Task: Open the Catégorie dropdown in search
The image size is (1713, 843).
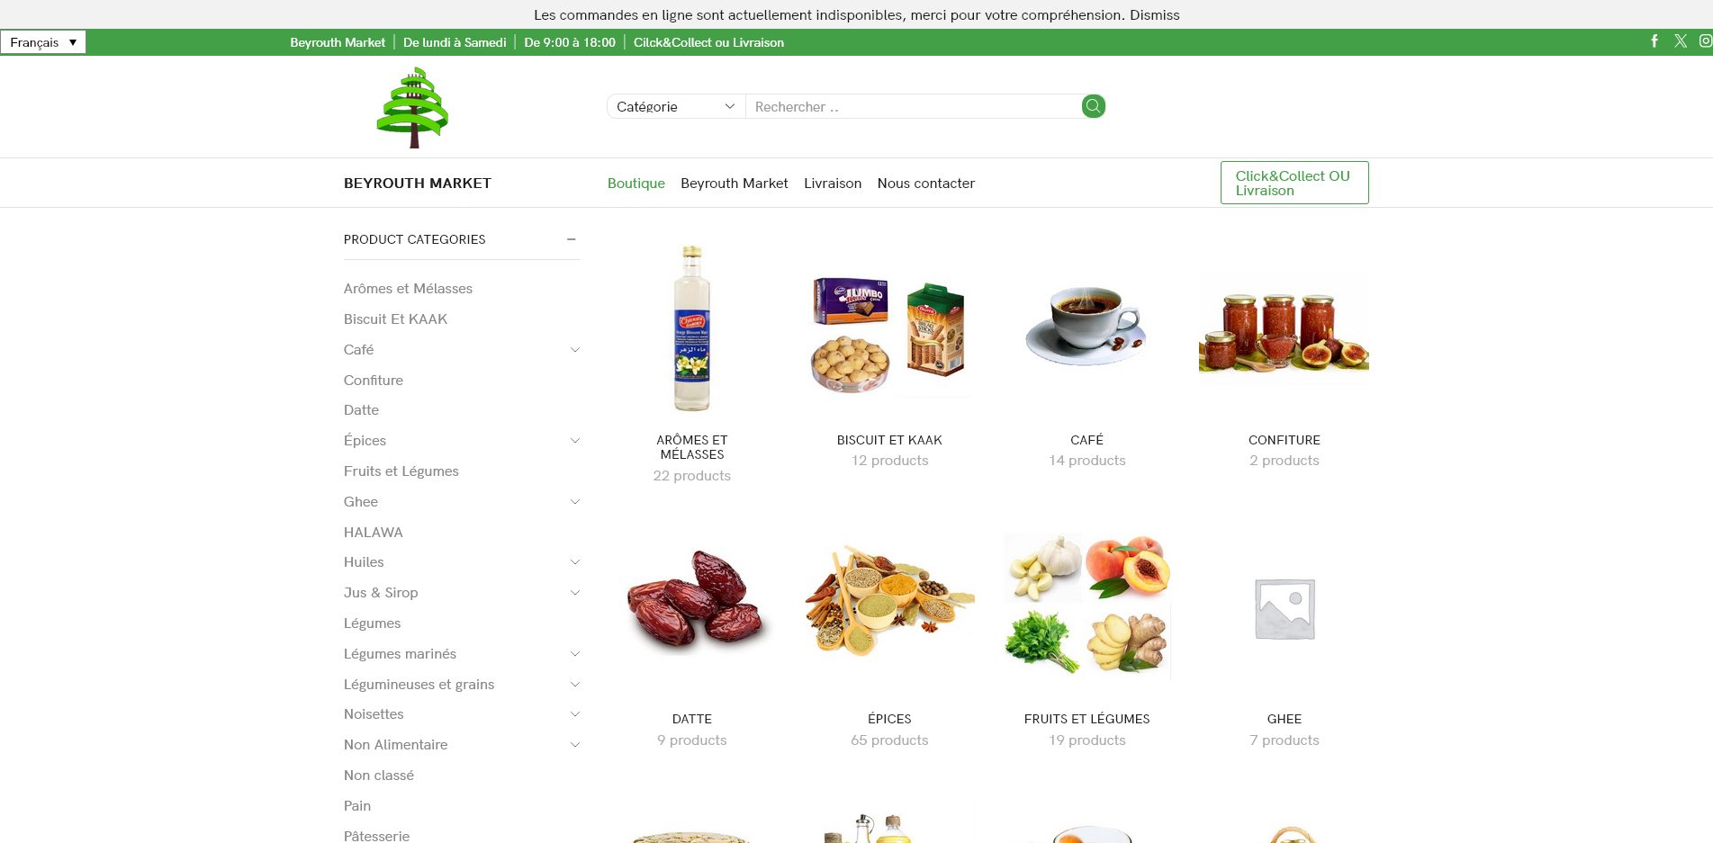Action: 676,106
